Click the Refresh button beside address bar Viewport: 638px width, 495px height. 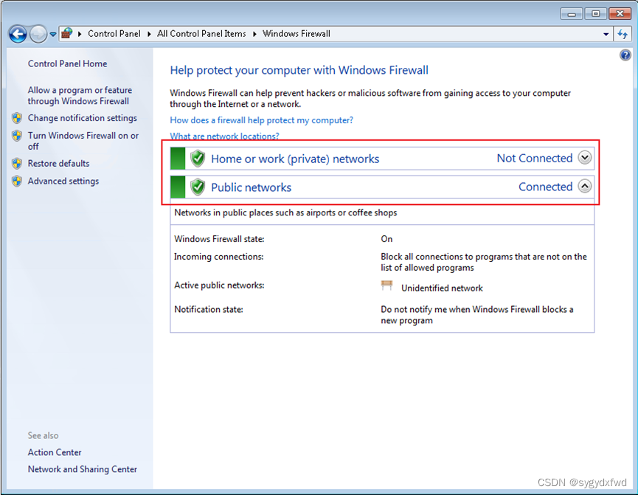[622, 34]
